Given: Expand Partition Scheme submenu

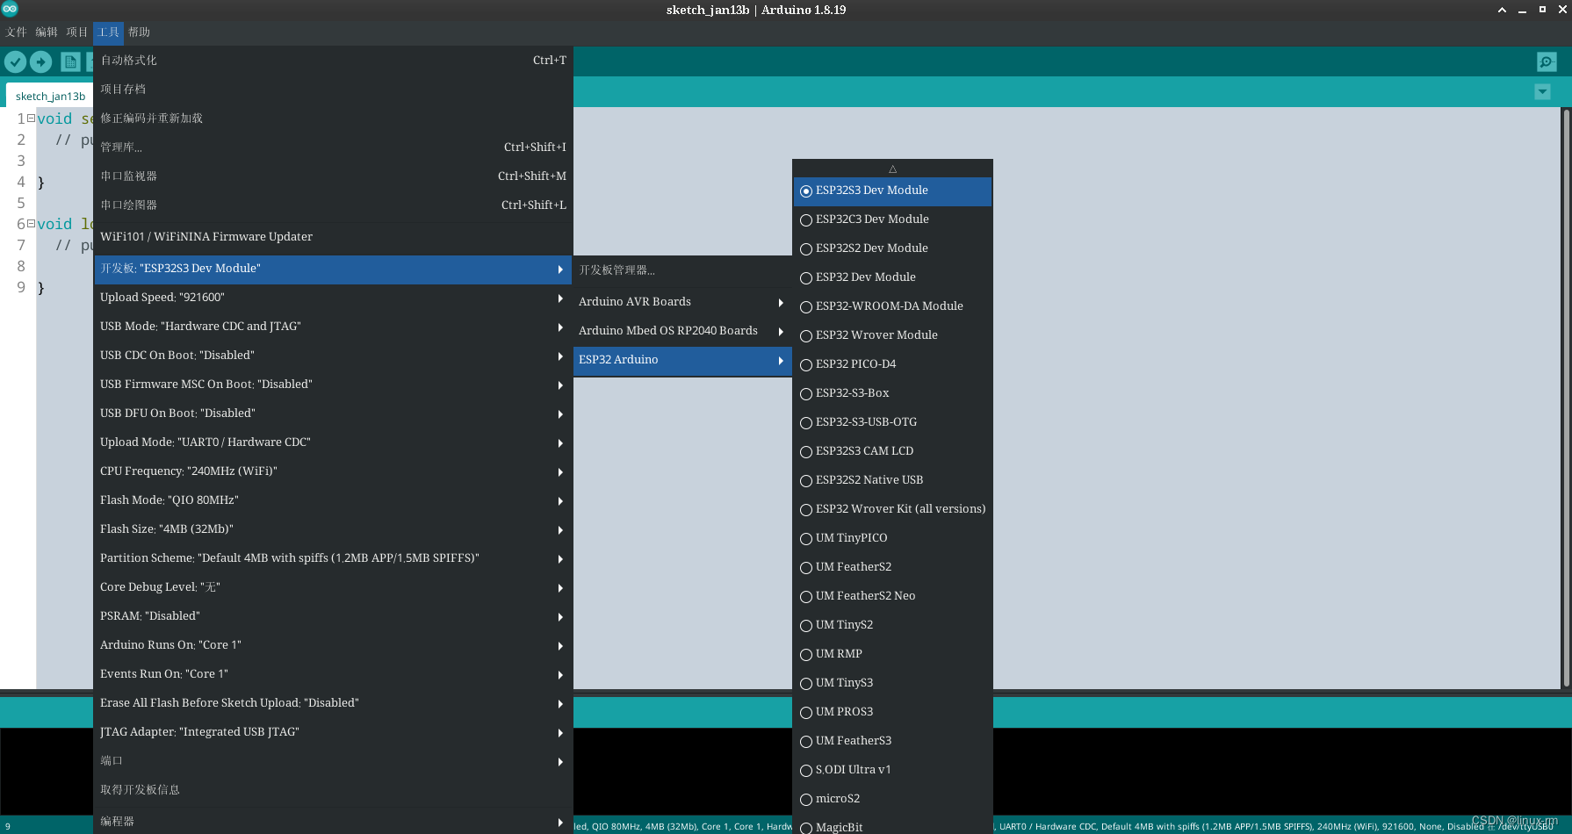Looking at the screenshot, I should [333, 558].
